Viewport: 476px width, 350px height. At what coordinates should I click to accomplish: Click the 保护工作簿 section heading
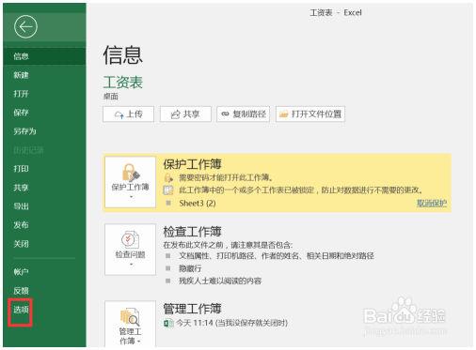pos(192,164)
